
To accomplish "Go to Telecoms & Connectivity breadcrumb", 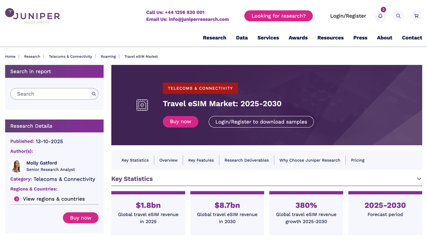I will [70, 56].
